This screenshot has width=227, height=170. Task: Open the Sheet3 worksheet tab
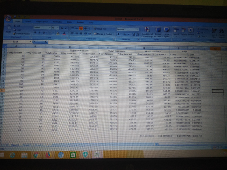tap(39, 145)
